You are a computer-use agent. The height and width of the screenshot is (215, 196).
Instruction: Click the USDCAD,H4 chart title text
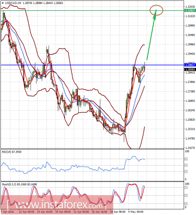(13, 3)
